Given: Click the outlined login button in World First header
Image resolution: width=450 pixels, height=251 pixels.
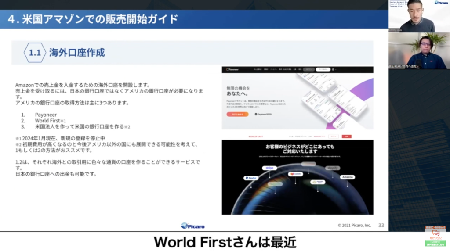Looking at the screenshot, I should tap(333, 136).
